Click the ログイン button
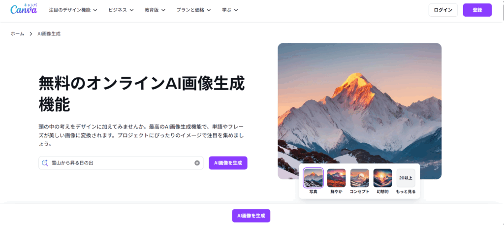Viewport: 504px width, 225px height. [x=443, y=10]
